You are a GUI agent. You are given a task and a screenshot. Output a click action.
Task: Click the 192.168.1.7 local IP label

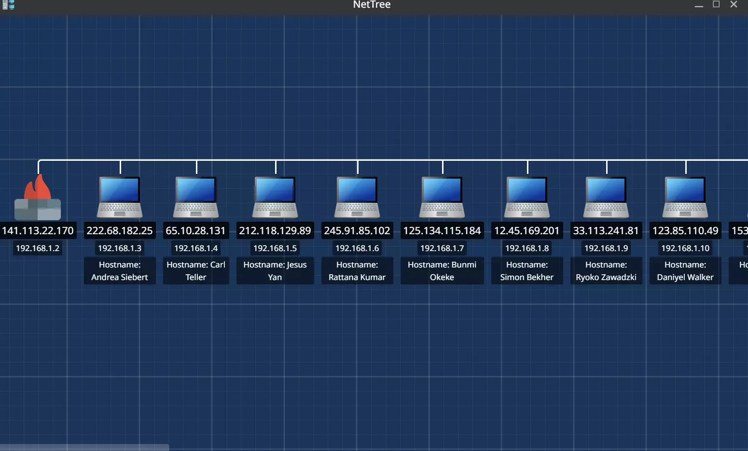point(442,248)
